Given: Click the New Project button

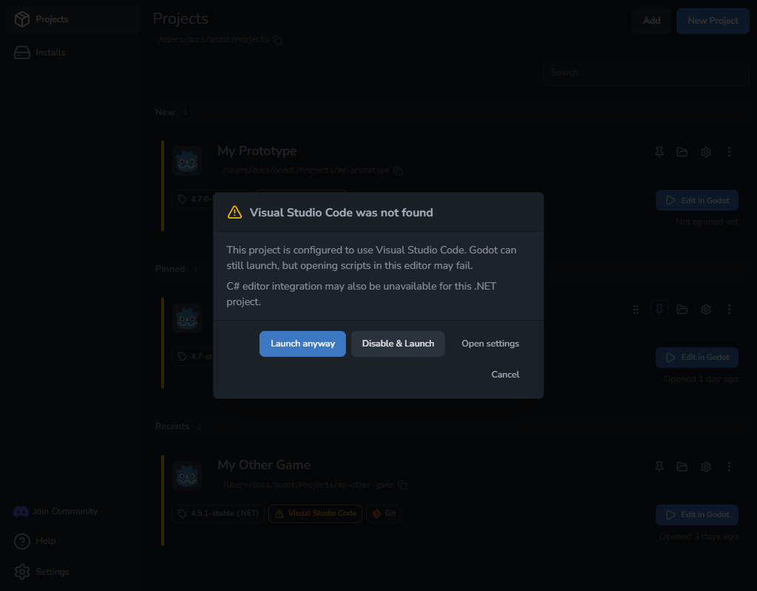Looking at the screenshot, I should point(713,21).
